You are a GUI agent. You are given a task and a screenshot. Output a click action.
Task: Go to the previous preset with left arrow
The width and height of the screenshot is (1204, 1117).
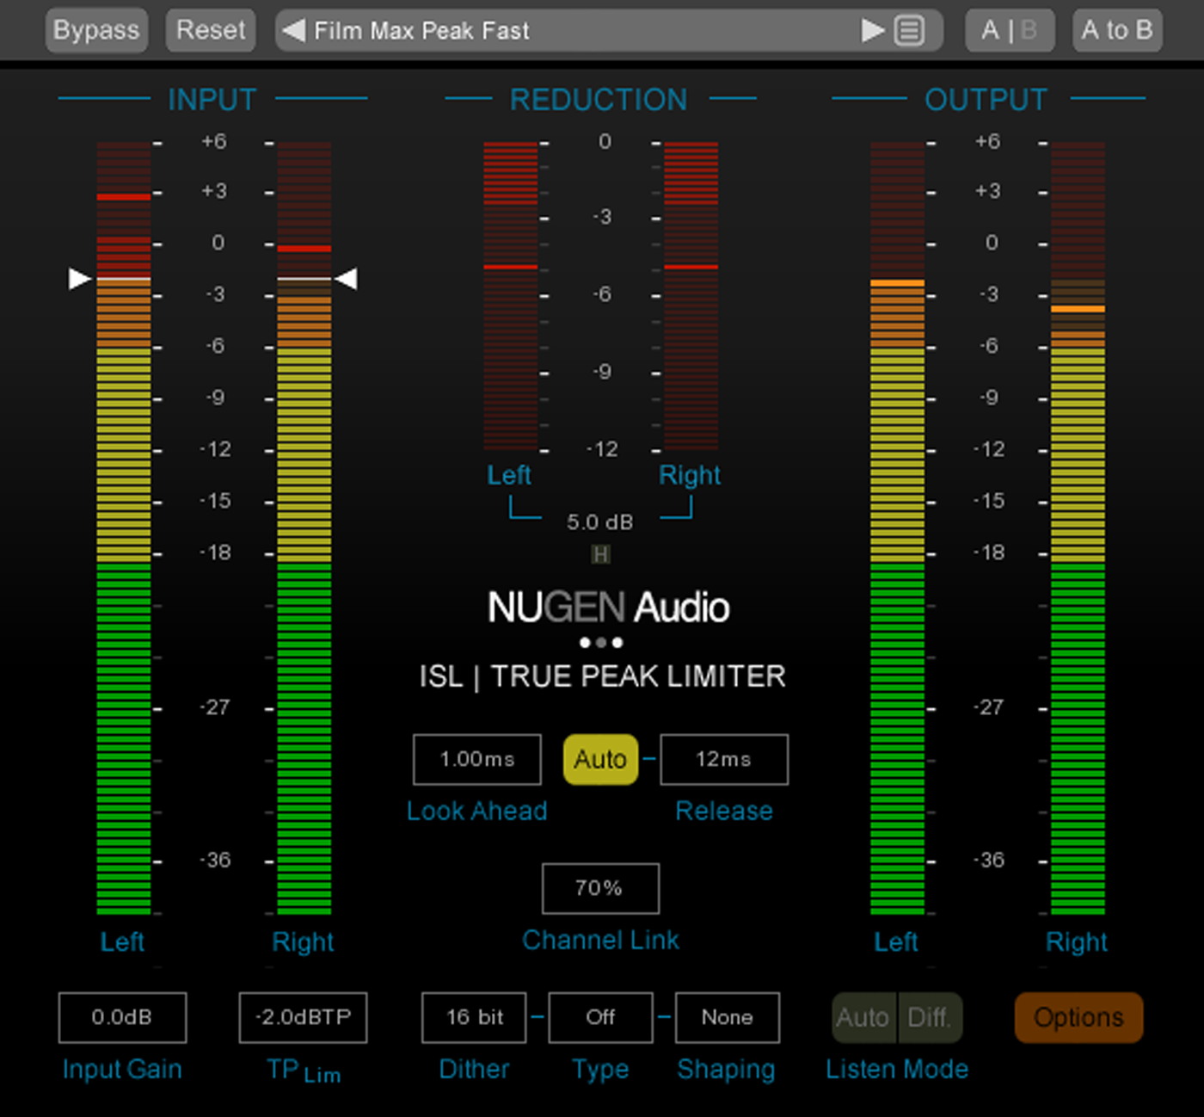pos(293,31)
